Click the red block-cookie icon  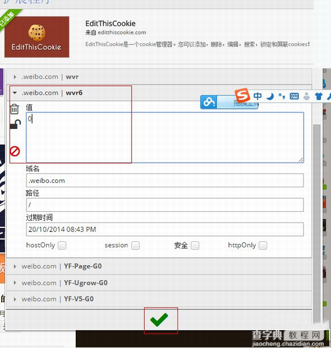15,151
